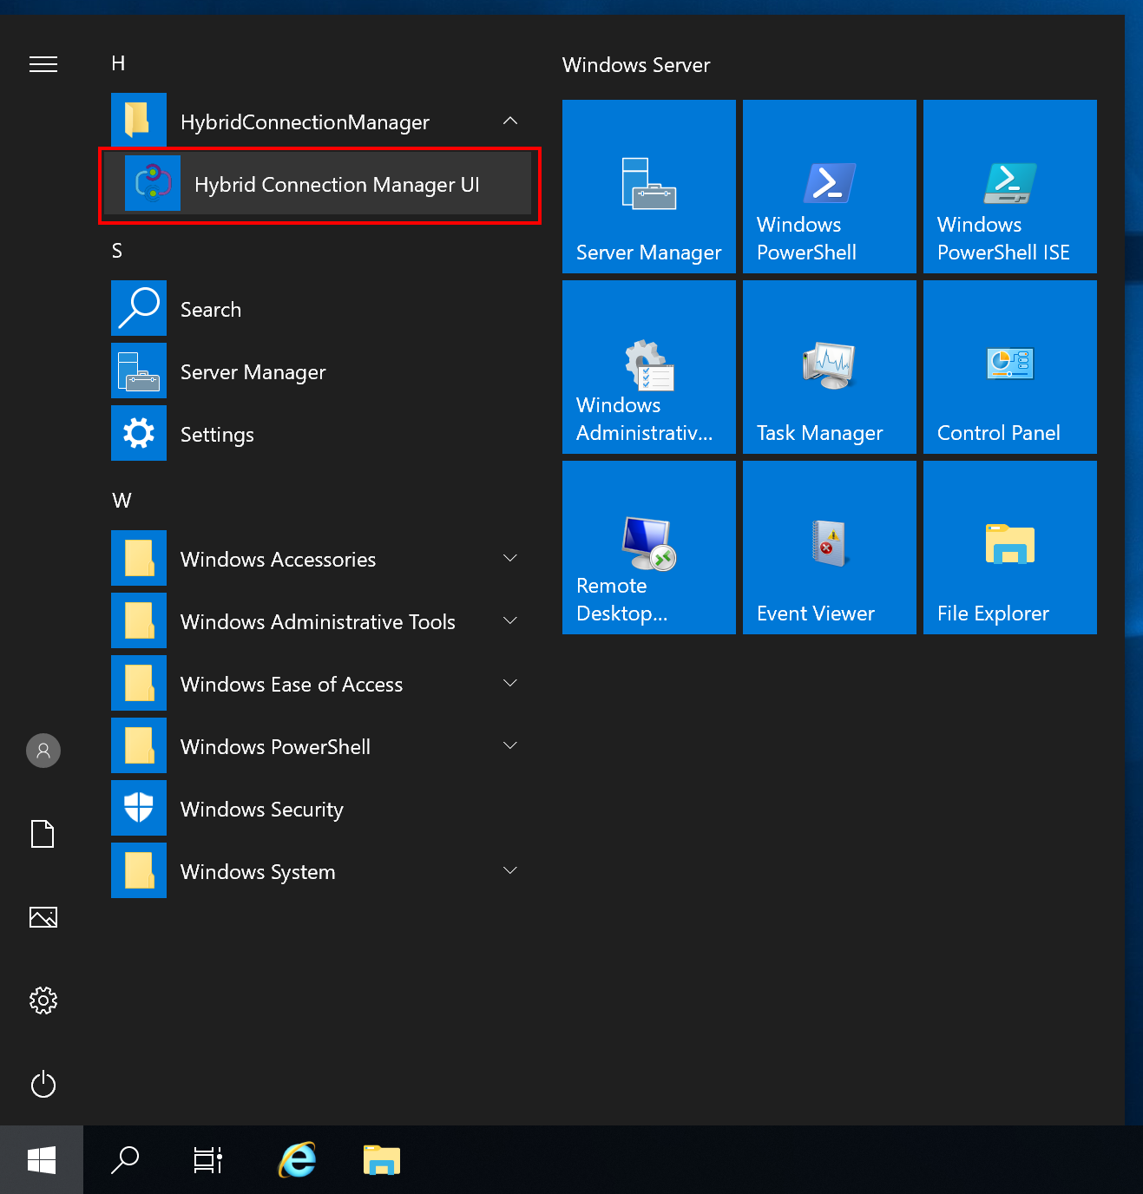This screenshot has width=1143, height=1194.
Task: Click the Windows Server tile group title
Action: tap(636, 65)
